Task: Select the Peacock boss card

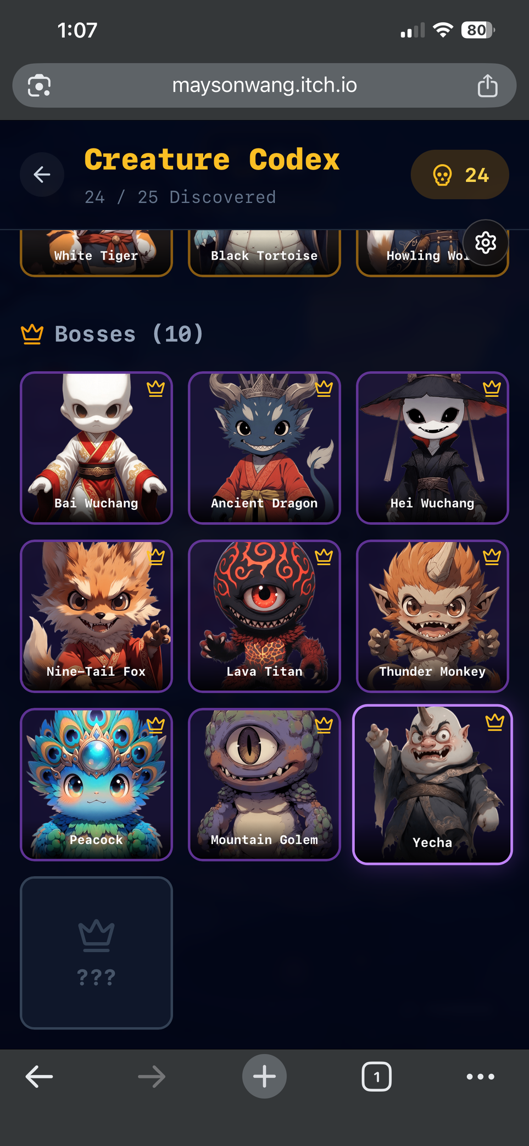Action: pyautogui.click(x=96, y=784)
